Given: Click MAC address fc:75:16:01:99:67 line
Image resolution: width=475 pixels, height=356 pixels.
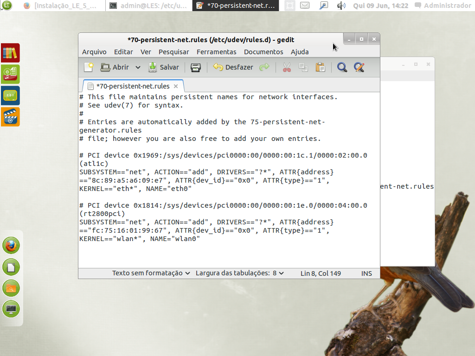Looking at the screenshot, I should pos(205,230).
